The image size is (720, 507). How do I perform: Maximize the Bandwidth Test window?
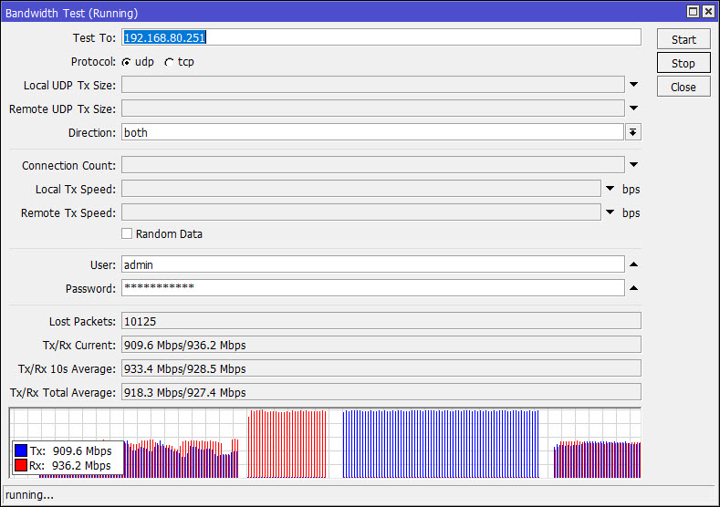693,12
